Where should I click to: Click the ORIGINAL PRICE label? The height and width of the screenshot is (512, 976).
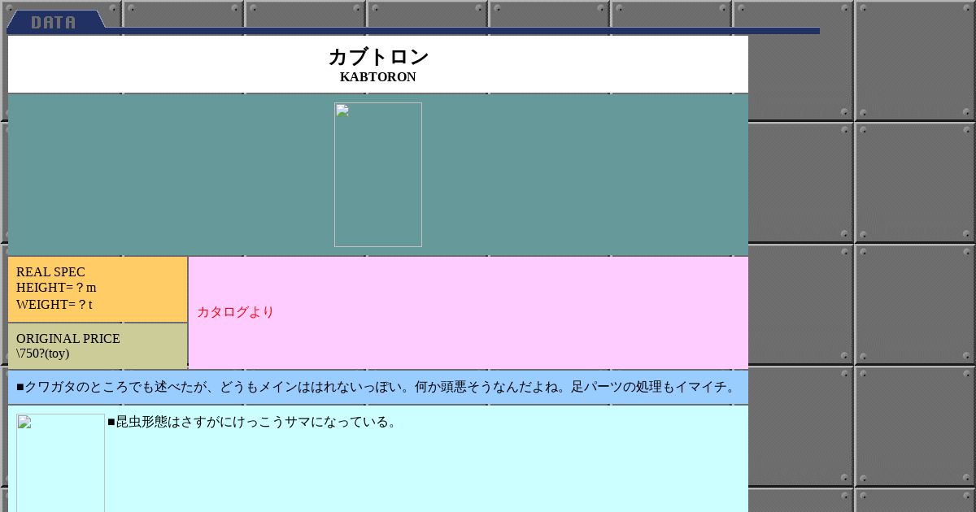(68, 339)
